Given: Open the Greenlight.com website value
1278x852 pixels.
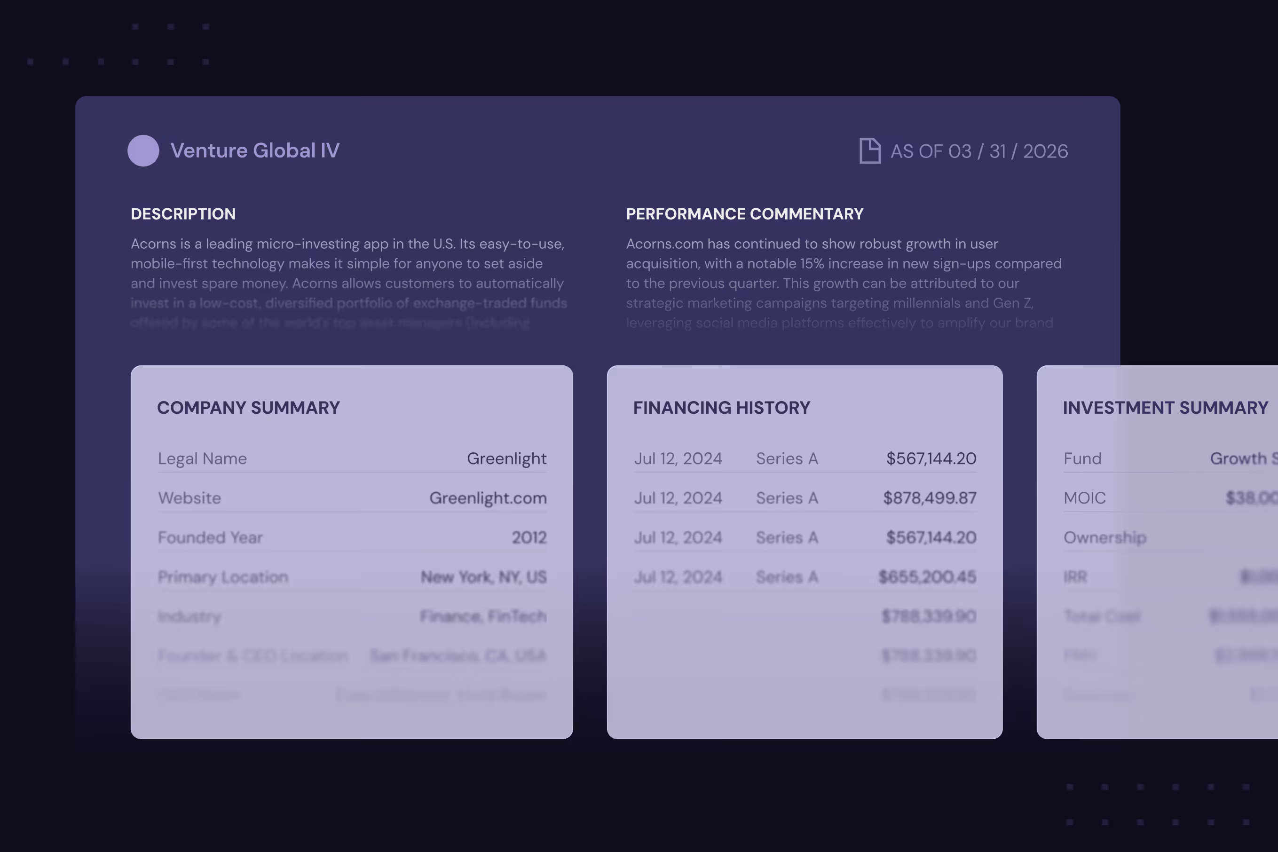Looking at the screenshot, I should pyautogui.click(x=488, y=498).
